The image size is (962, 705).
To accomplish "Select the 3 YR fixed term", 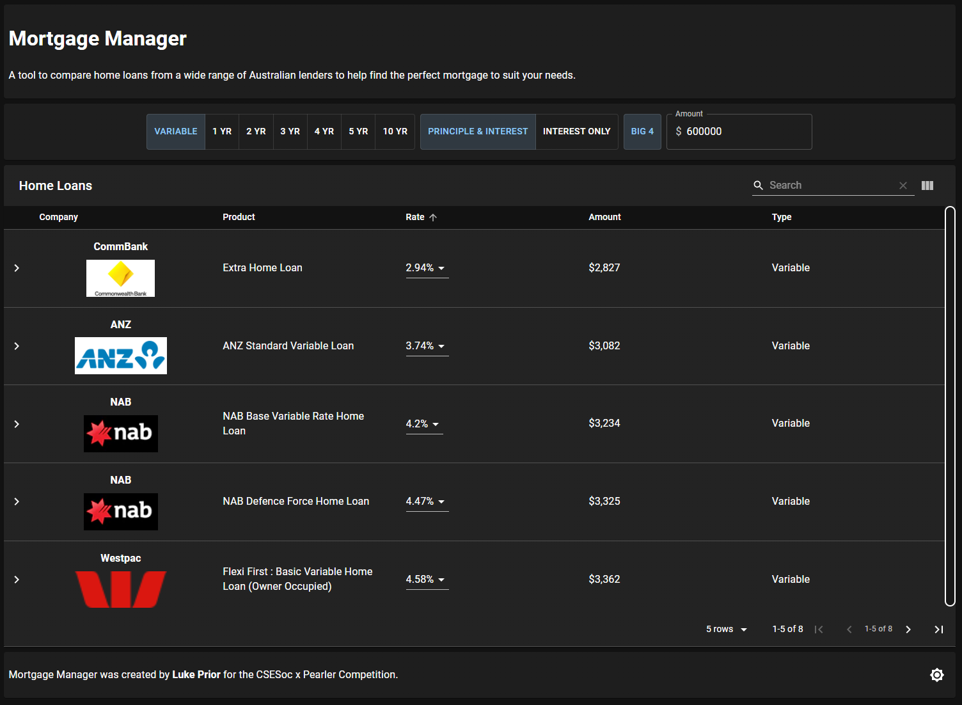I will pyautogui.click(x=290, y=132).
